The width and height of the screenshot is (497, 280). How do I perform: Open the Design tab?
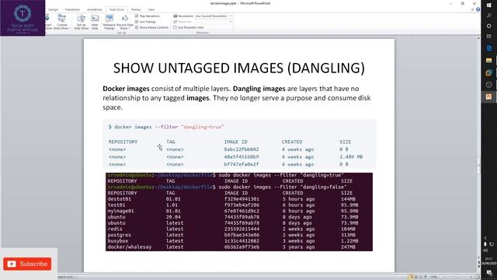tap(54, 9)
